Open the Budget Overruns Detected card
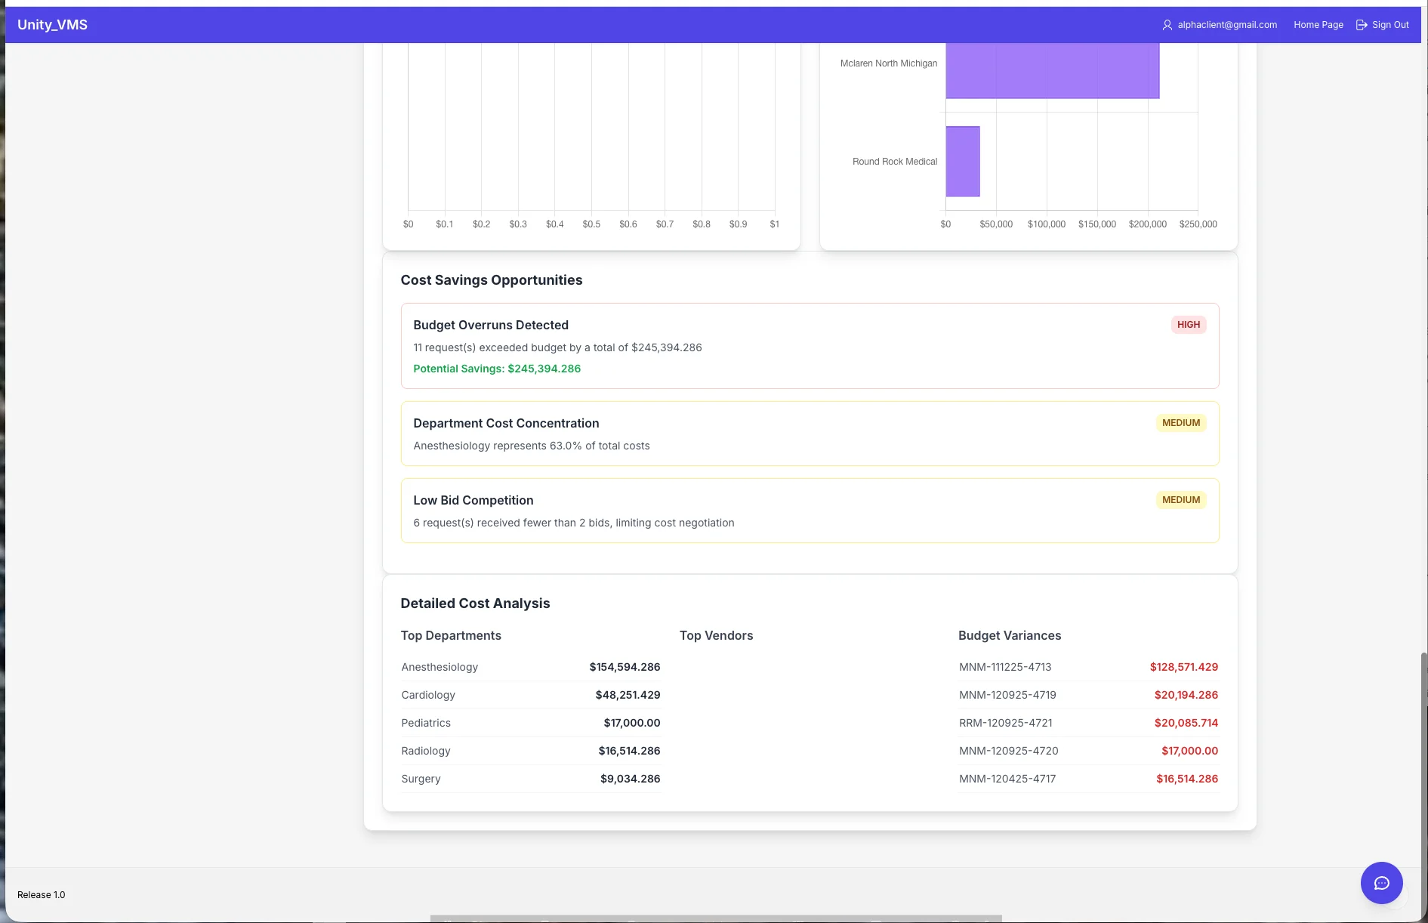The width and height of the screenshot is (1428, 923). pos(810,346)
